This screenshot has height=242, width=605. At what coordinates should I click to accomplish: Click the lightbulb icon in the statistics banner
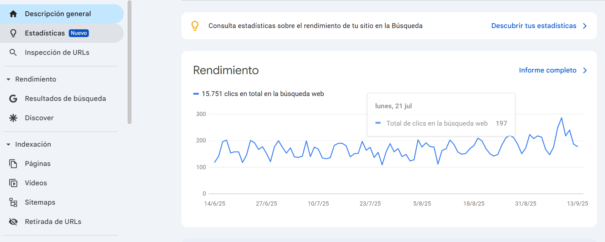(x=195, y=26)
